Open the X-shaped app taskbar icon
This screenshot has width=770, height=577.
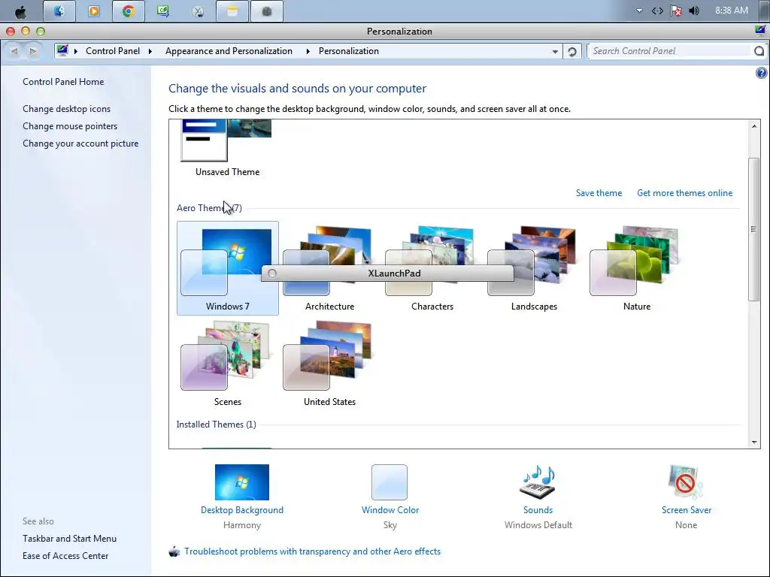coord(198,11)
